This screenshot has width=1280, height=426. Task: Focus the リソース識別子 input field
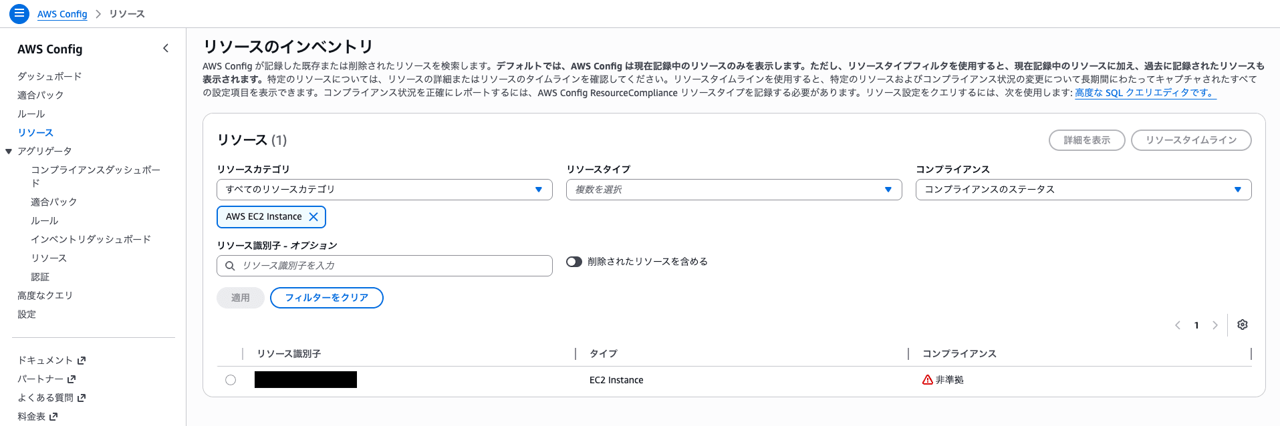tap(384, 266)
